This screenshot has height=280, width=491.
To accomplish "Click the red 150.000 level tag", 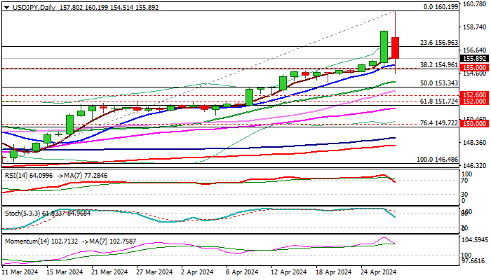I will click(x=476, y=124).
